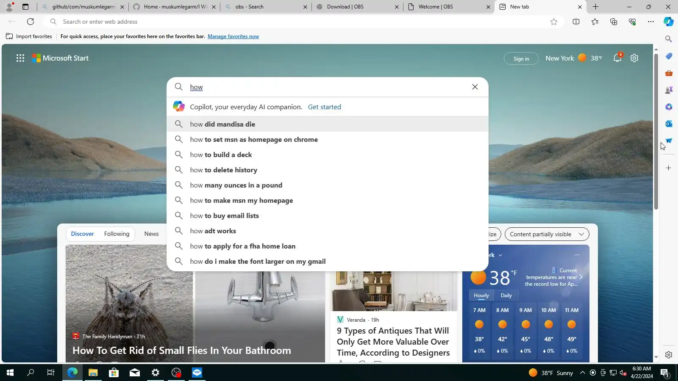Viewport: 678px width, 381px height.
Task: Click the Manage favorites now link
Action: 233,36
